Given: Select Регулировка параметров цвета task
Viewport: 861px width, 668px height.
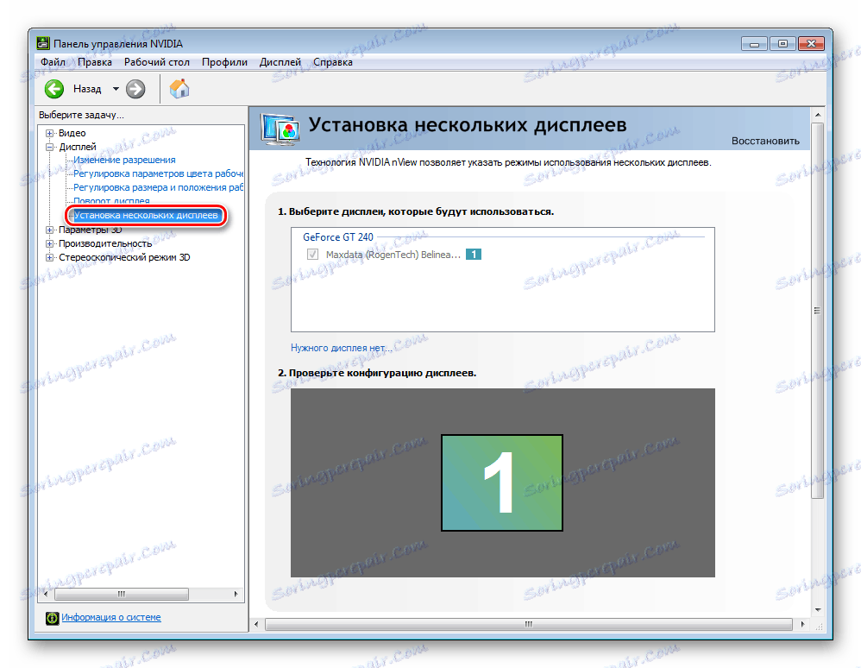Looking at the screenshot, I should pos(158,173).
